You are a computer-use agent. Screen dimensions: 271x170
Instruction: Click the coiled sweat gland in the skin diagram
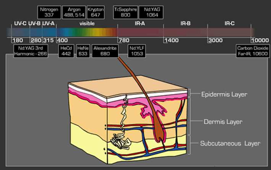[x=121, y=141]
